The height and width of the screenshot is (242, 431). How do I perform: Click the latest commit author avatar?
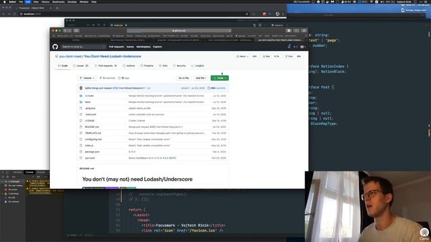81,88
